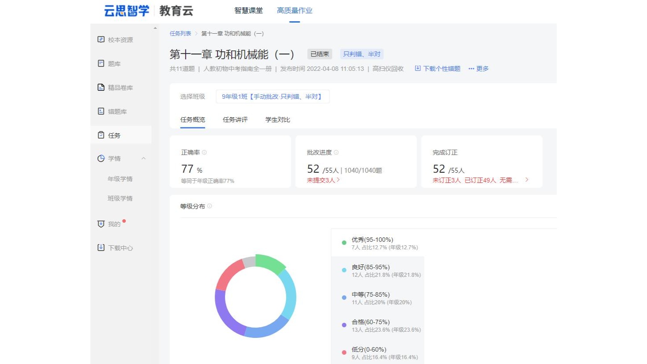647x364 pixels.
Task: Click the 错题库 sidebar icon
Action: coord(101,111)
